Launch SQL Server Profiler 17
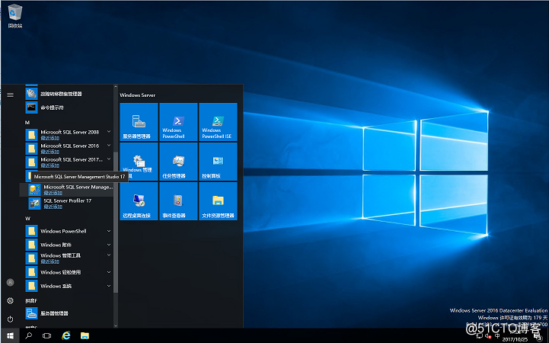The height and width of the screenshot is (343, 549). click(x=70, y=204)
